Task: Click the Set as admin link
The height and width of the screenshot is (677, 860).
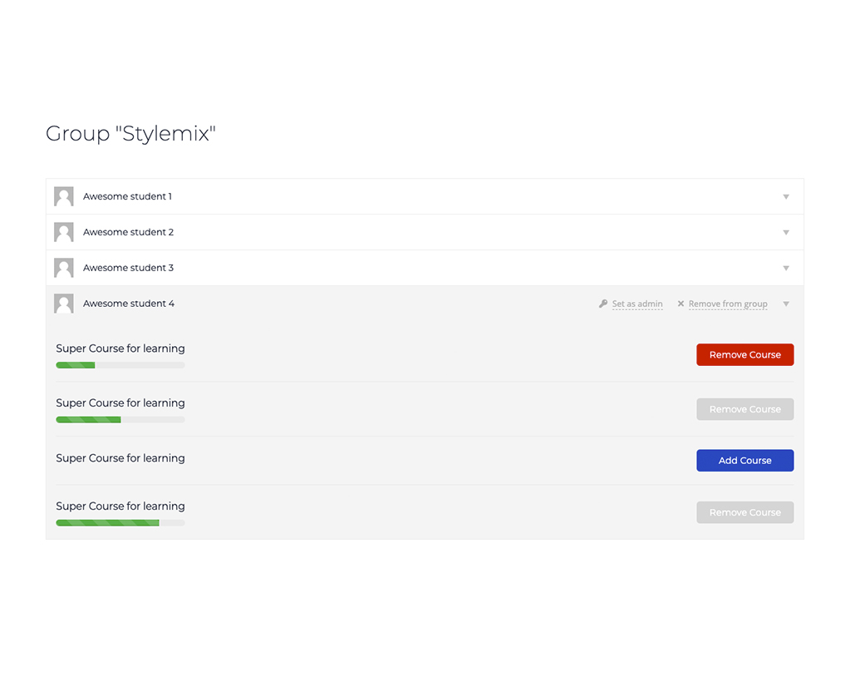Action: click(637, 304)
